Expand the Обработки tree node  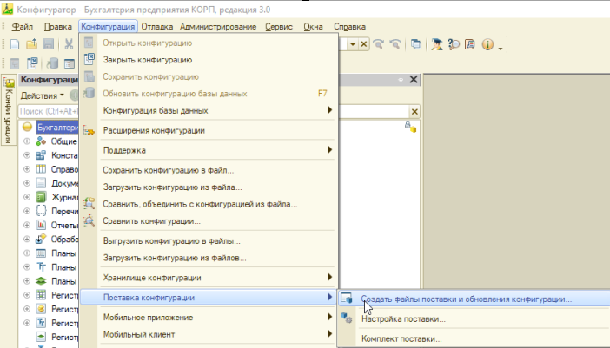[x=27, y=240]
